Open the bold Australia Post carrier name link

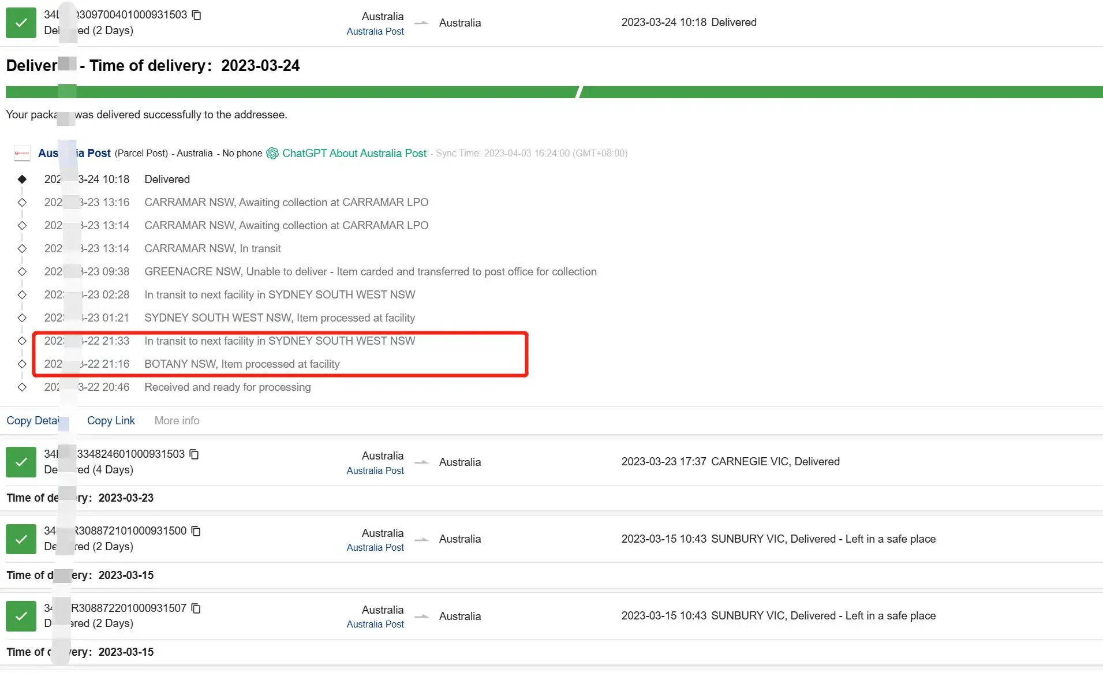(x=74, y=153)
